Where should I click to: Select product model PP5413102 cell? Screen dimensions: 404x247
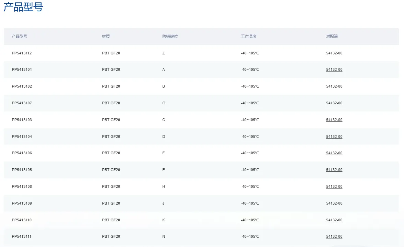coord(22,86)
